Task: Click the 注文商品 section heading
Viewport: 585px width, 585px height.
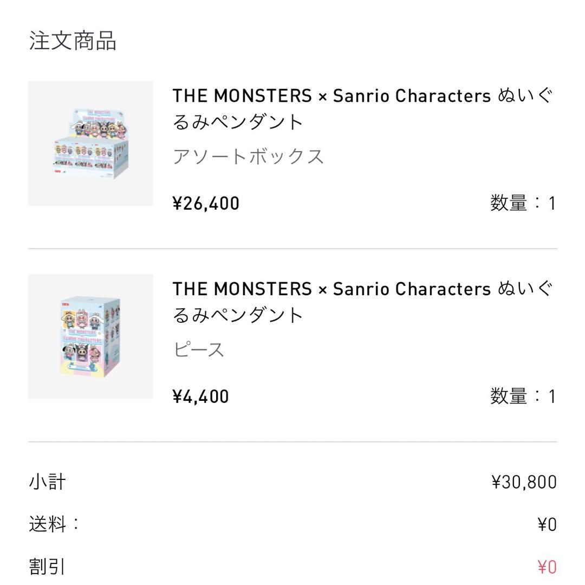Action: [73, 41]
